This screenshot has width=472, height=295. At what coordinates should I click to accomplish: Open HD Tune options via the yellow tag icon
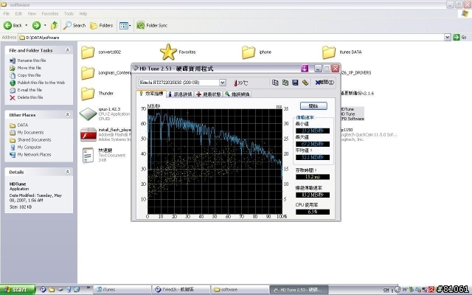click(x=305, y=82)
